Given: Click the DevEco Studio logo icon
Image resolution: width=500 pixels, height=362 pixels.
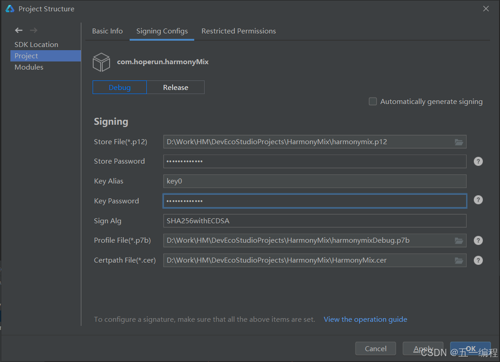Looking at the screenshot, I should point(10,9).
